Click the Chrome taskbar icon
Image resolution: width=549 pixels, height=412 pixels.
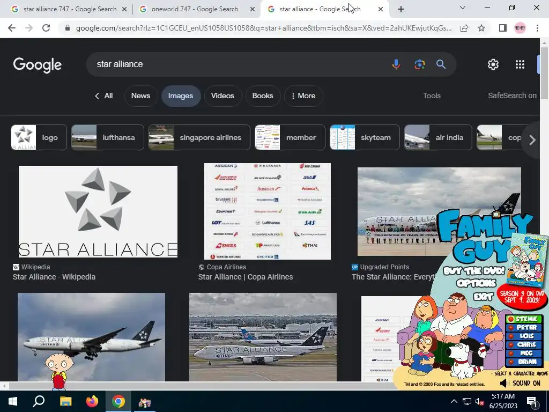click(118, 401)
